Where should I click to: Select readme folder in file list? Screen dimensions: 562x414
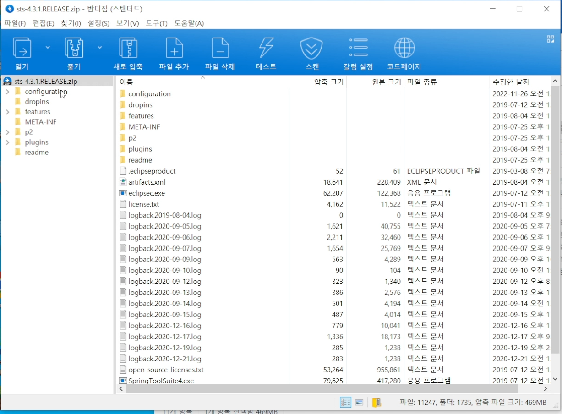140,160
